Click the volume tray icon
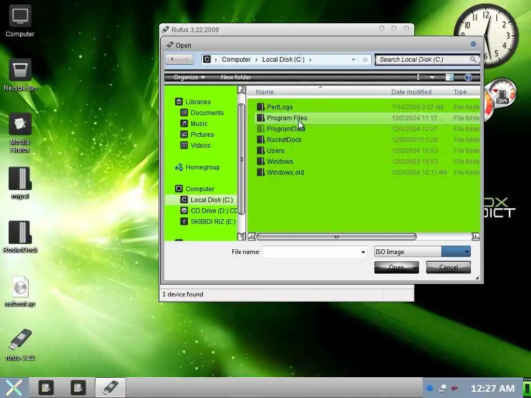The width and height of the screenshot is (531, 398). (x=454, y=388)
